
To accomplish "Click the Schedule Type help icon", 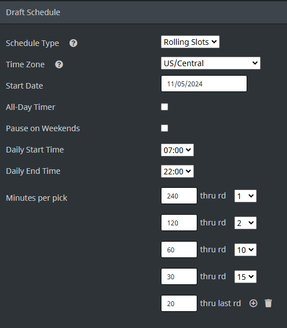I will tap(73, 43).
